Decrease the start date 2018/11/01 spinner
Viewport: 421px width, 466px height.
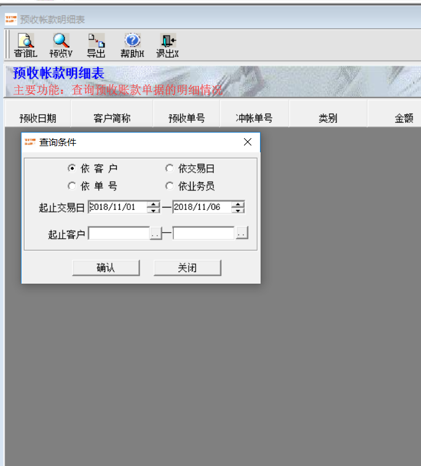tap(153, 210)
